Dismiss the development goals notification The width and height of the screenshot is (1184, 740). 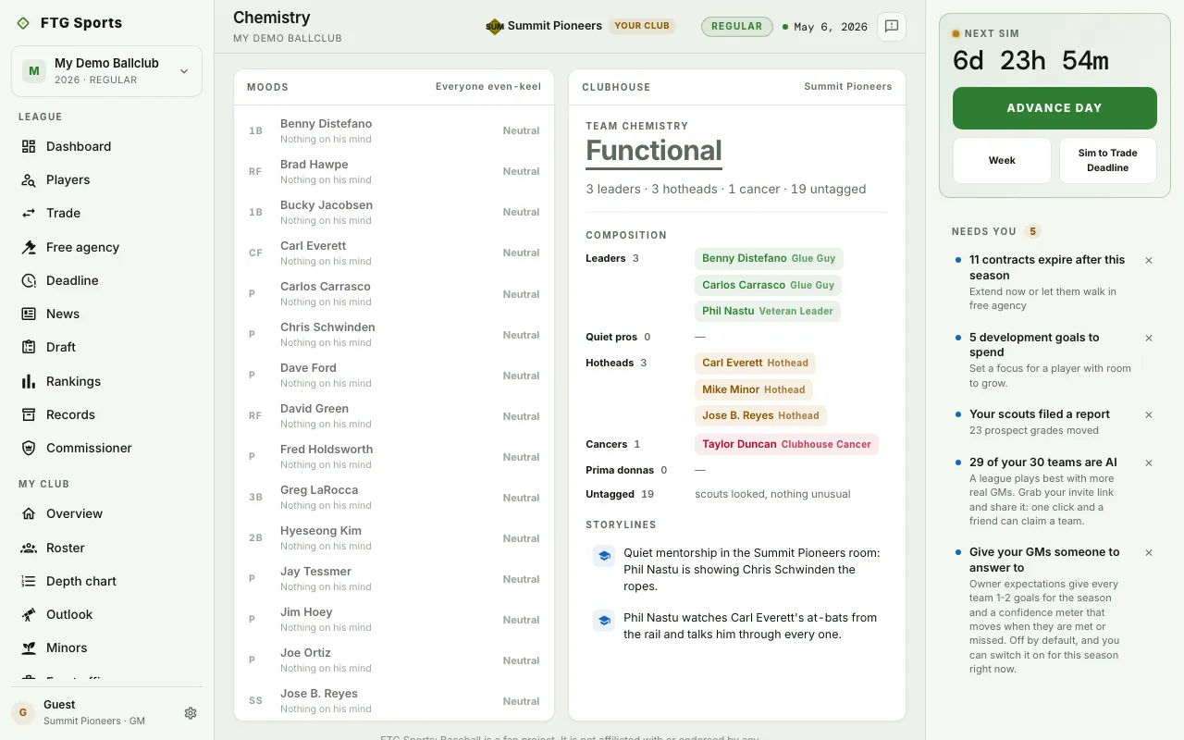1149,339
